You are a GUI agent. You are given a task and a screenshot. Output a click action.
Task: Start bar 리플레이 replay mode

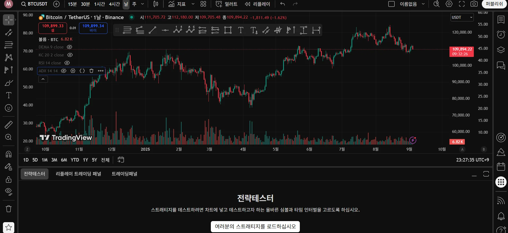coord(257,4)
